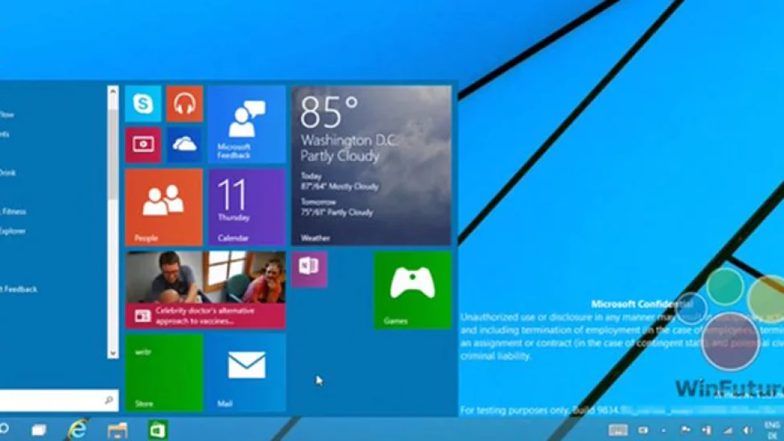Launch the Music headphones tile

(184, 104)
